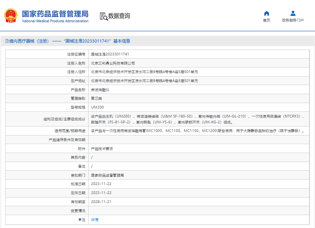The height and width of the screenshot is (228, 315).
Task: Select the address value in the 注册人住所 row
Action: point(144,72)
